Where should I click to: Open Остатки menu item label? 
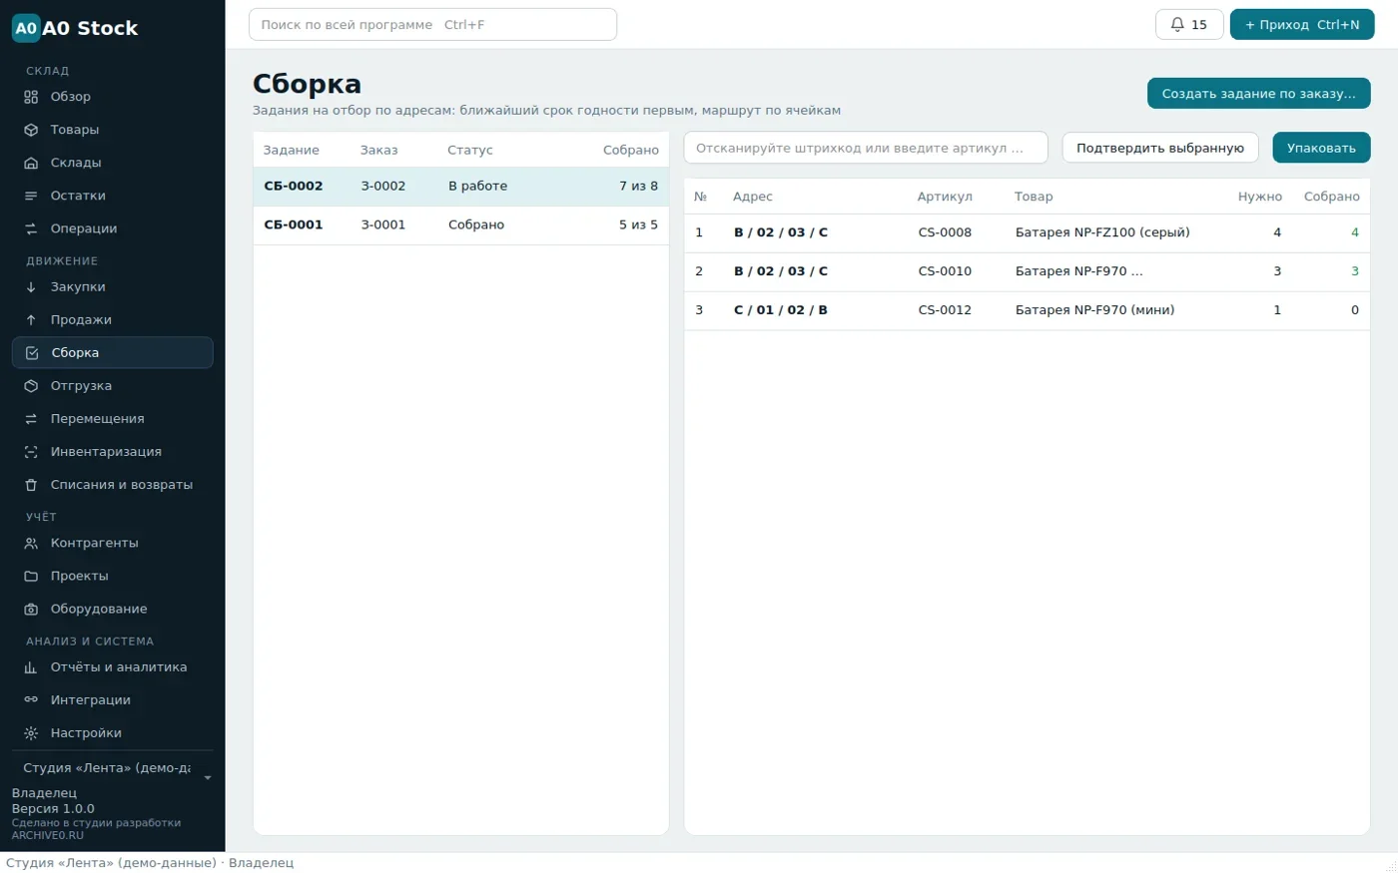(x=78, y=196)
